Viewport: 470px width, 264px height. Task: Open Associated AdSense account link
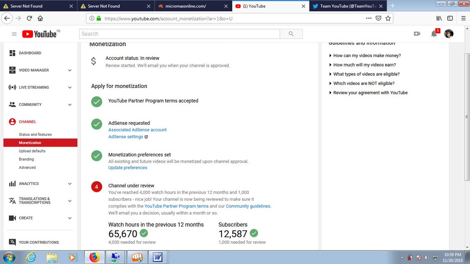pos(137,130)
